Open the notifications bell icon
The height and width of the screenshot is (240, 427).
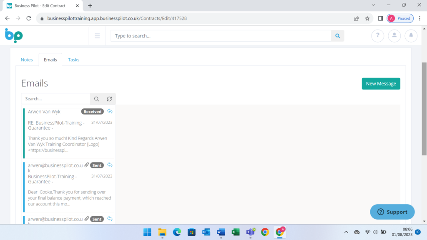pyautogui.click(x=411, y=36)
